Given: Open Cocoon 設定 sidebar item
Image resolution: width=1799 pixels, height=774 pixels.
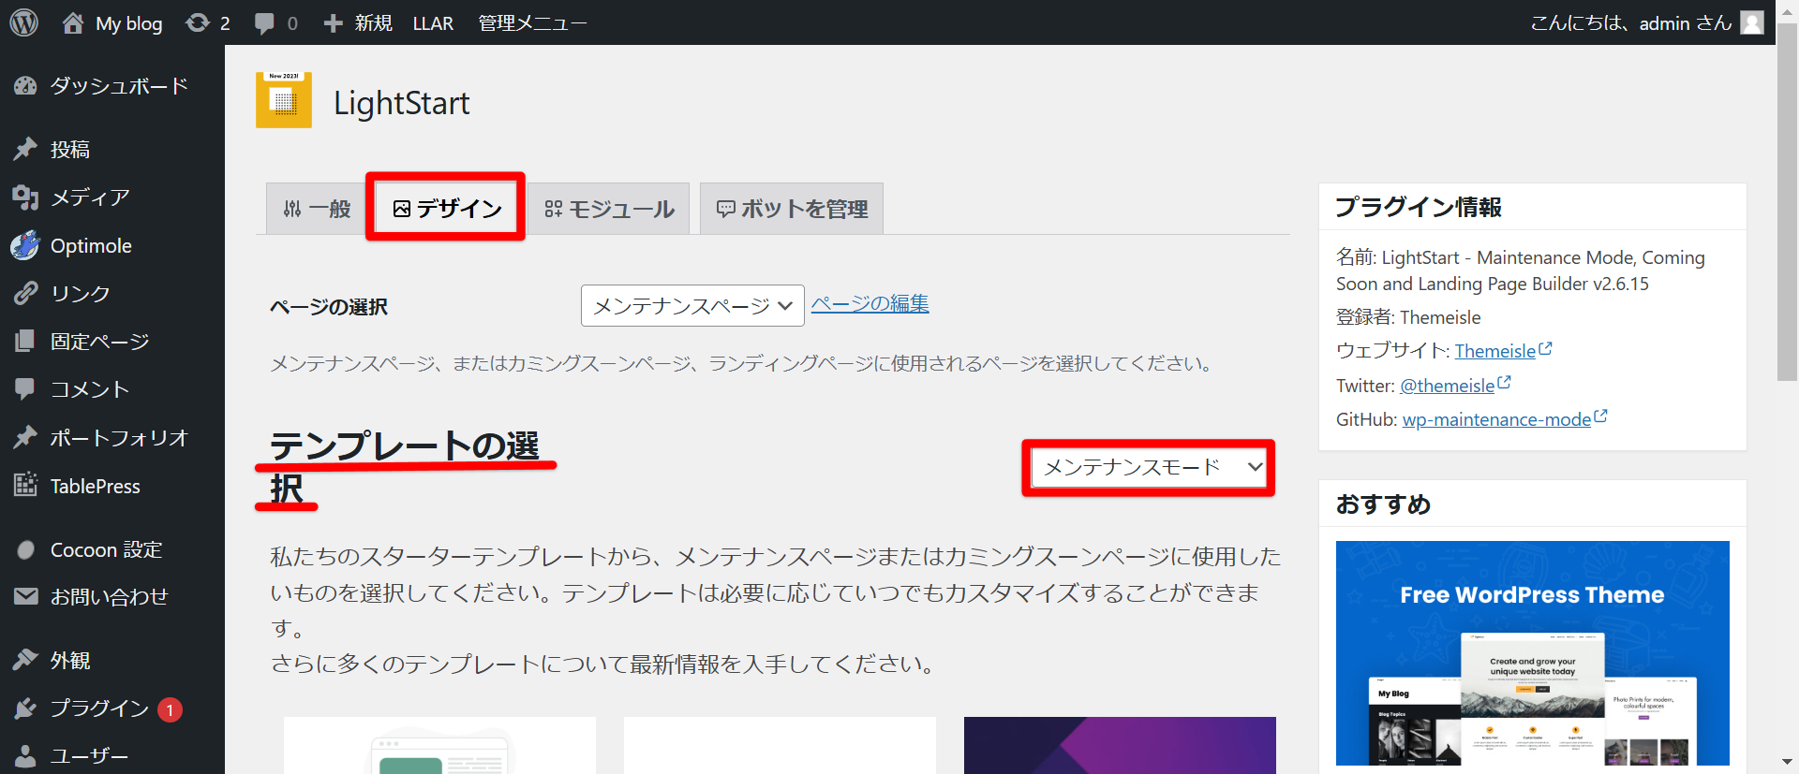Looking at the screenshot, I should 112,550.
